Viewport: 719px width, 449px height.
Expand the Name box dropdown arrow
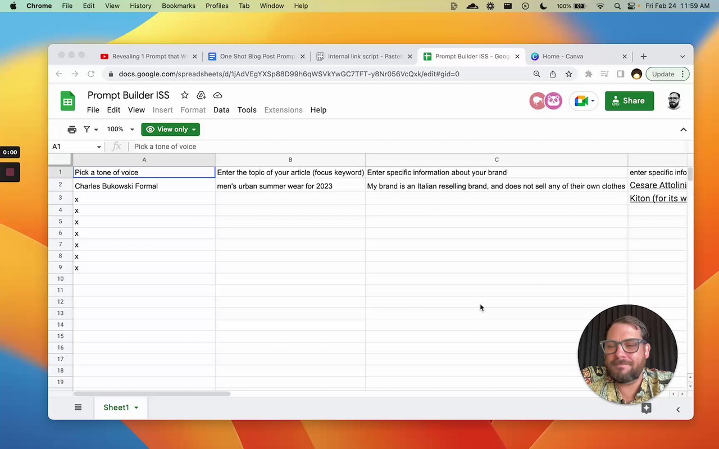point(99,147)
